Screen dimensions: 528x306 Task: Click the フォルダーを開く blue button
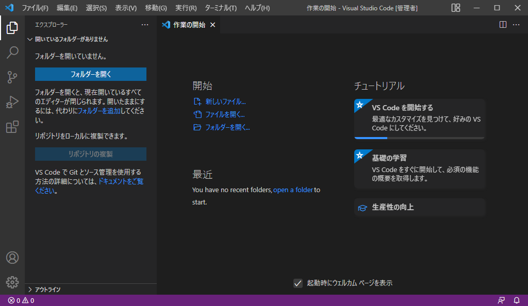tap(91, 74)
